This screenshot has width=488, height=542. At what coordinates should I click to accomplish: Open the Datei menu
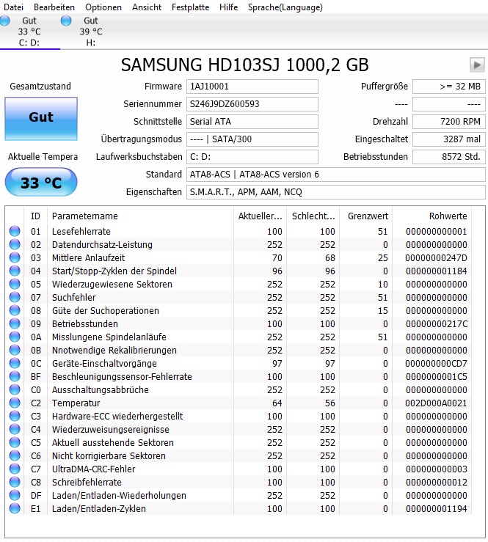pos(13,7)
